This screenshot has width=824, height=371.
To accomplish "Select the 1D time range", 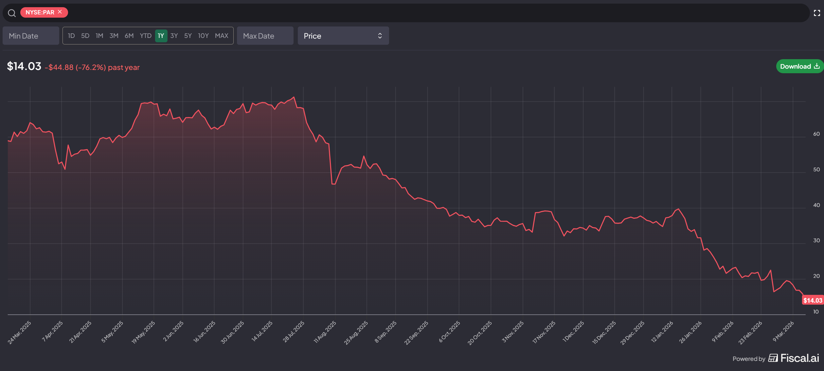I will pos(71,36).
